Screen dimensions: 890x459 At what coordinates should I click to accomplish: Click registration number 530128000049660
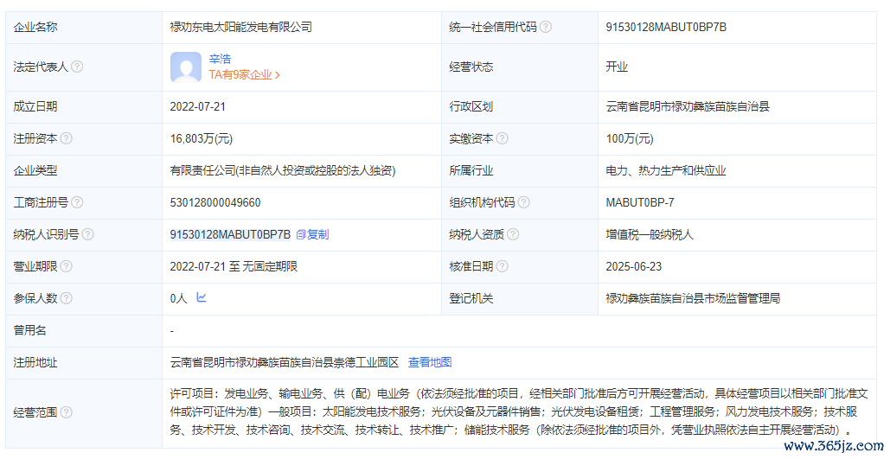(215, 202)
